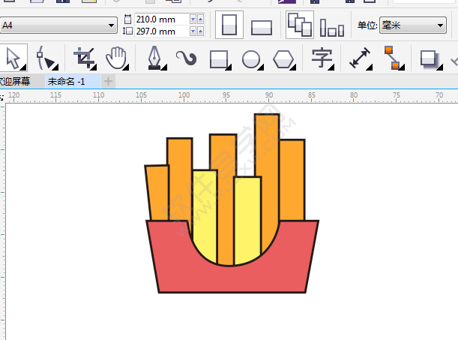Select the Pick tool arrow
Image resolution: width=458 pixels, height=340 pixels.
click(x=13, y=58)
